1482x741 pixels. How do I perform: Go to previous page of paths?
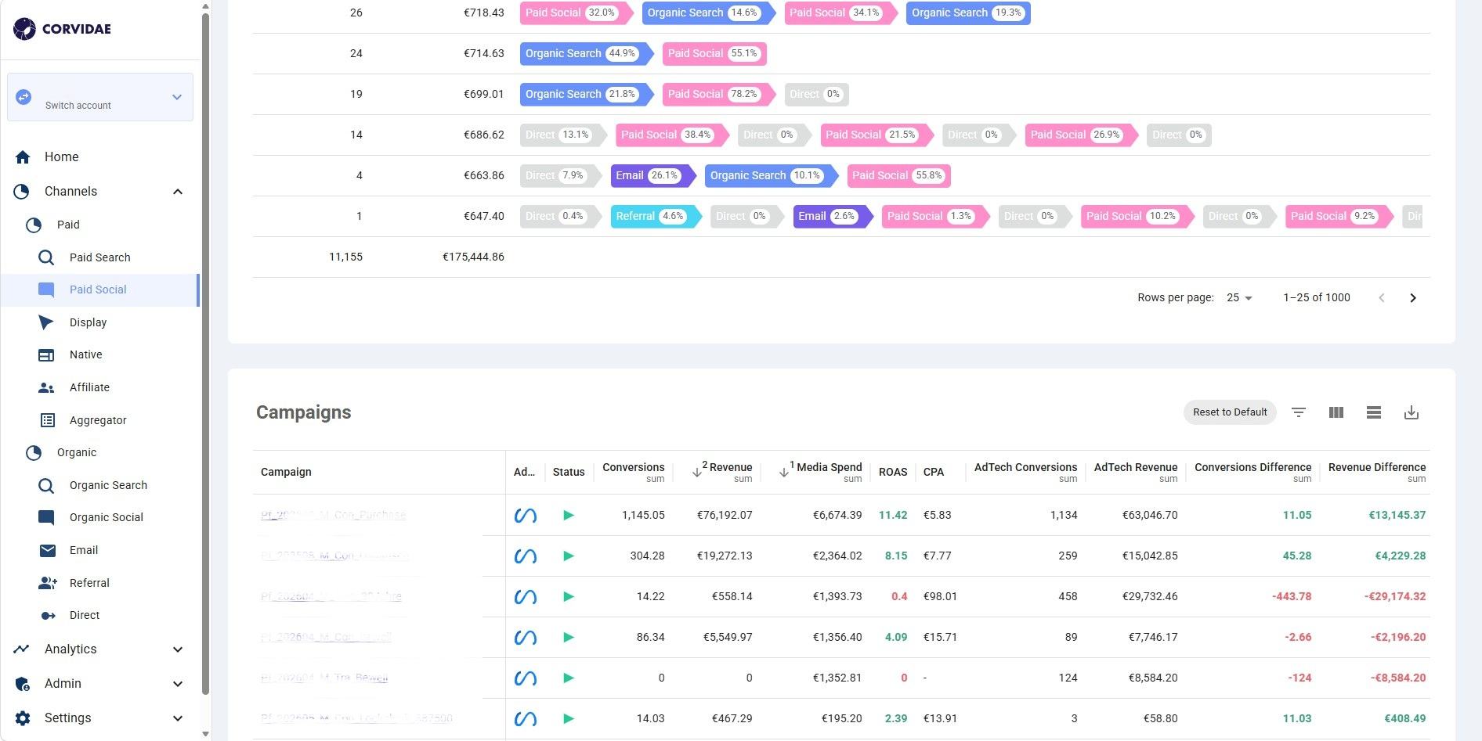click(1382, 297)
